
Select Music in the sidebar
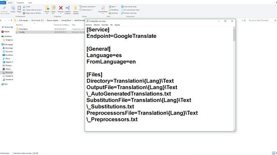[x=6, y=59]
